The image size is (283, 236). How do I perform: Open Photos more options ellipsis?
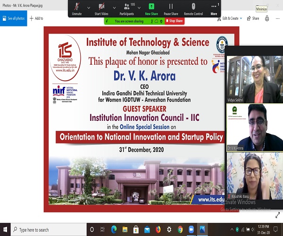[278, 18]
